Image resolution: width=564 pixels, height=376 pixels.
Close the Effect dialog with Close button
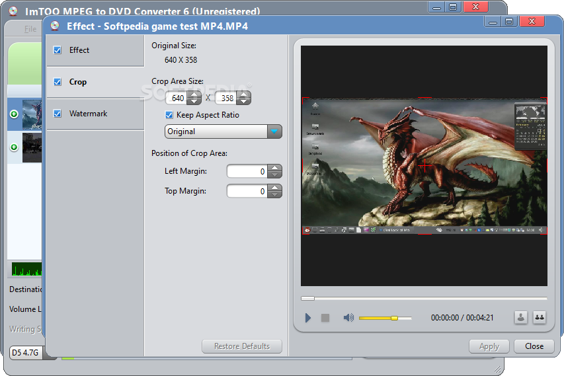534,346
